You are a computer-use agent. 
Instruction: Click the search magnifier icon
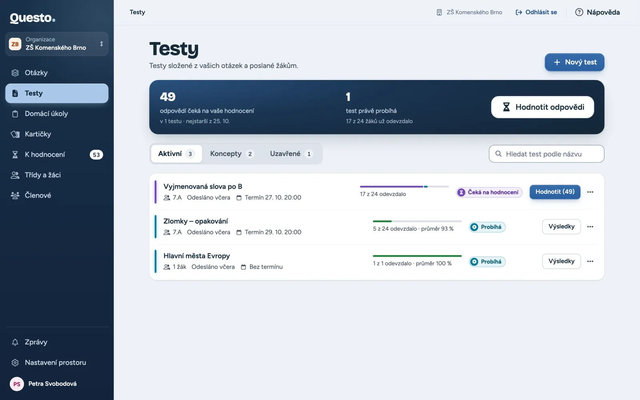[498, 154]
